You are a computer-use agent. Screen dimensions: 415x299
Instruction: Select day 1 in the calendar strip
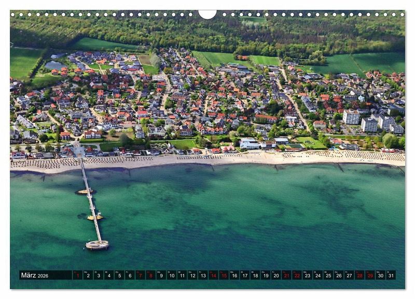[77, 275]
